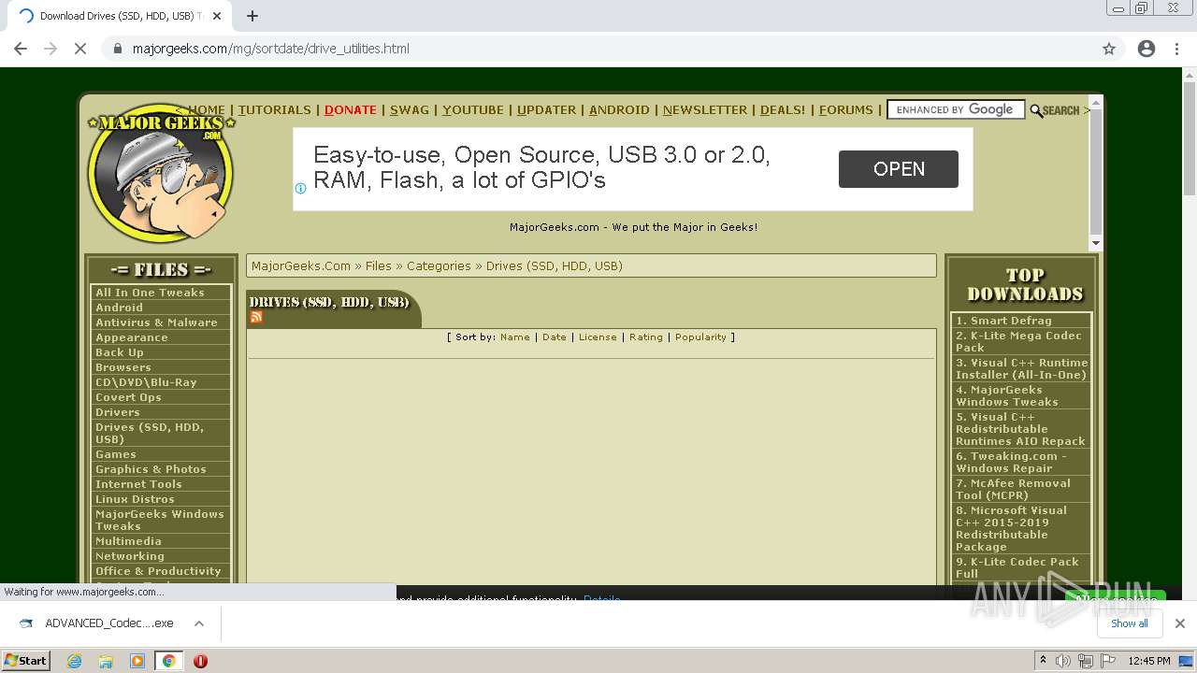The height and width of the screenshot is (673, 1197).
Task: Click the browser back arrow
Action: pyautogui.click(x=21, y=49)
